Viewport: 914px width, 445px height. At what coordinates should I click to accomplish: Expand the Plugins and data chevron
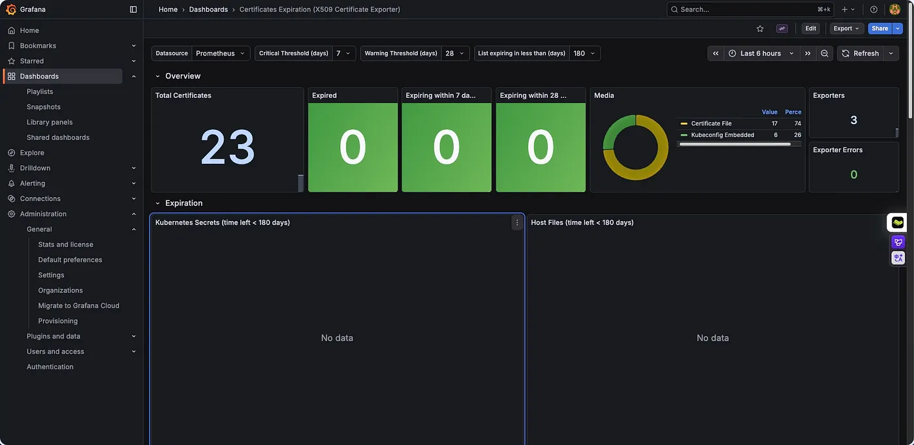tap(134, 336)
